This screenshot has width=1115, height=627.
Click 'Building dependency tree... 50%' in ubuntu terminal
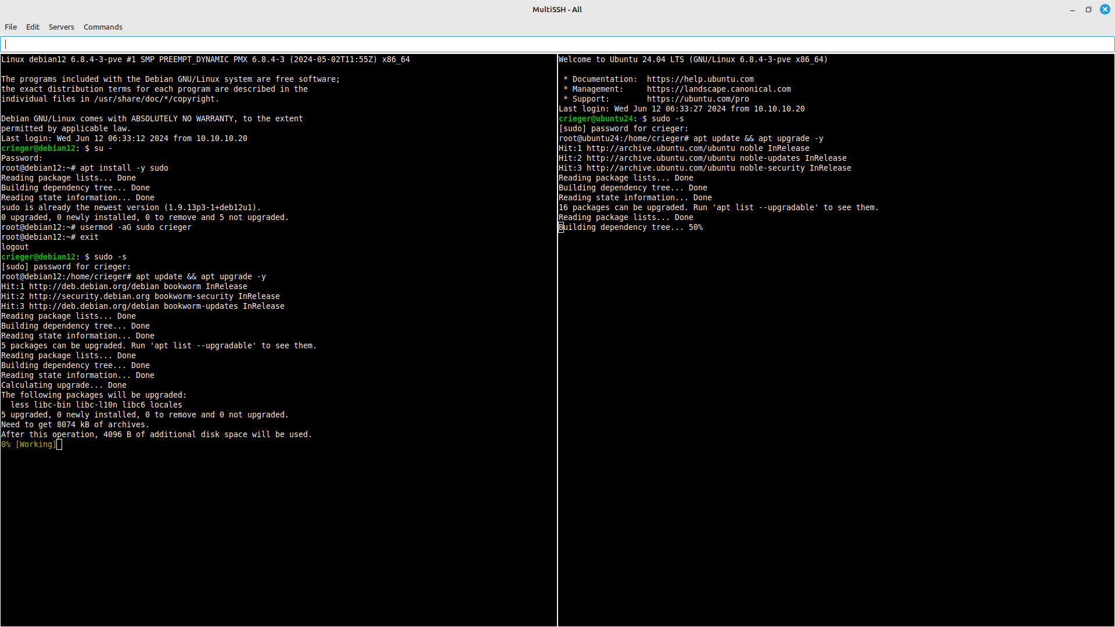(x=631, y=227)
